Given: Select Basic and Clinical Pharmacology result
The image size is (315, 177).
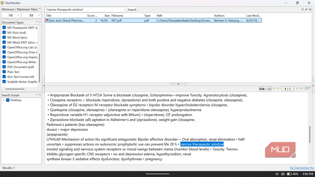Looking at the screenshot, I should pyautogui.click(x=153, y=20).
